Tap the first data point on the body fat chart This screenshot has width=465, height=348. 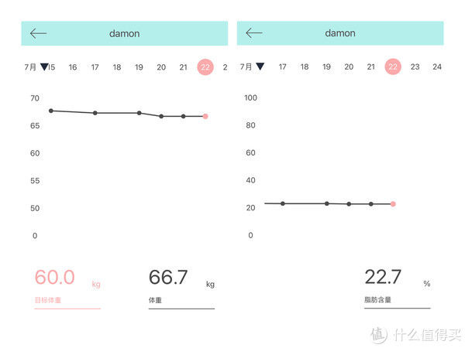click(282, 203)
